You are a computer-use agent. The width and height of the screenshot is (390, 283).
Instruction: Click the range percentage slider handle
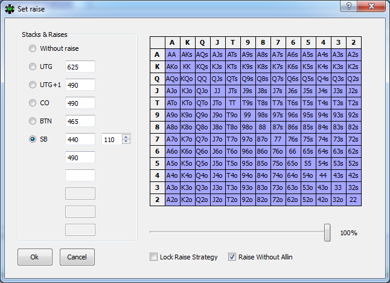(x=327, y=232)
